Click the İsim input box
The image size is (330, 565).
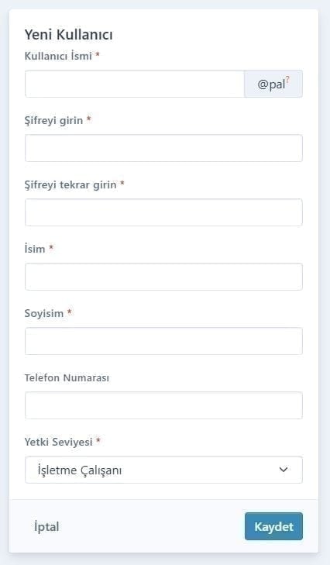(x=163, y=277)
